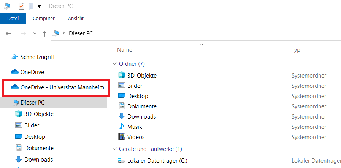Image resolution: width=341 pixels, height=168 pixels.
Task: Click the computer icon in the address bar
Action: click(x=56, y=33)
